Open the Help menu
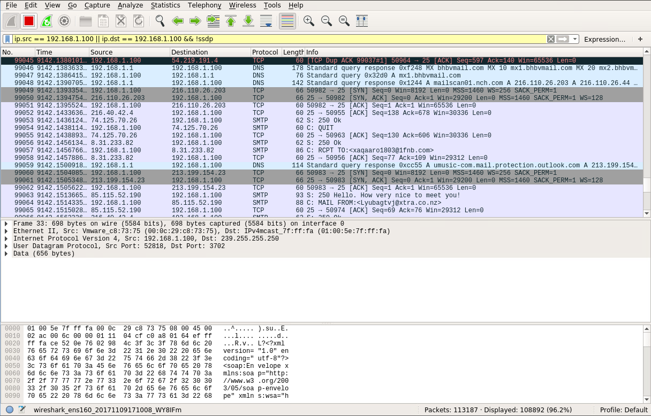Screen dimensions: 651x416 pos(296,5)
